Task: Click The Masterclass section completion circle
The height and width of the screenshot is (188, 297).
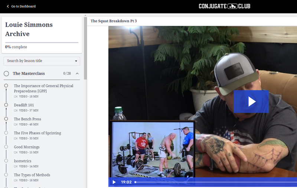Action: (x=6, y=74)
